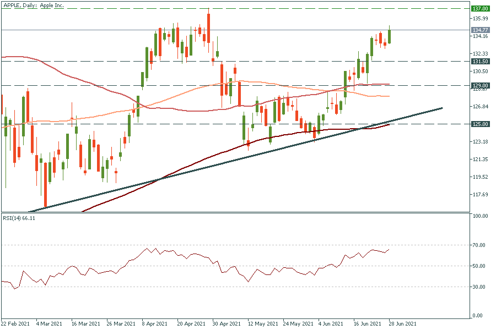Click the 123.18 price axis value
Screen dimensions: 496x330
481,141
